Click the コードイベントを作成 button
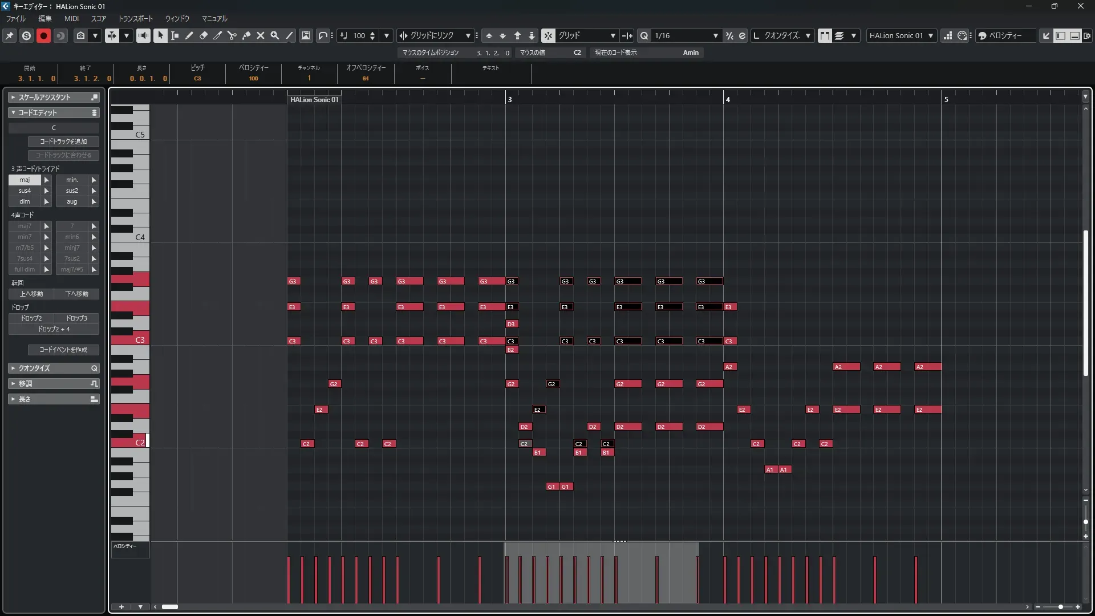This screenshot has height=616, width=1095. 63,350
